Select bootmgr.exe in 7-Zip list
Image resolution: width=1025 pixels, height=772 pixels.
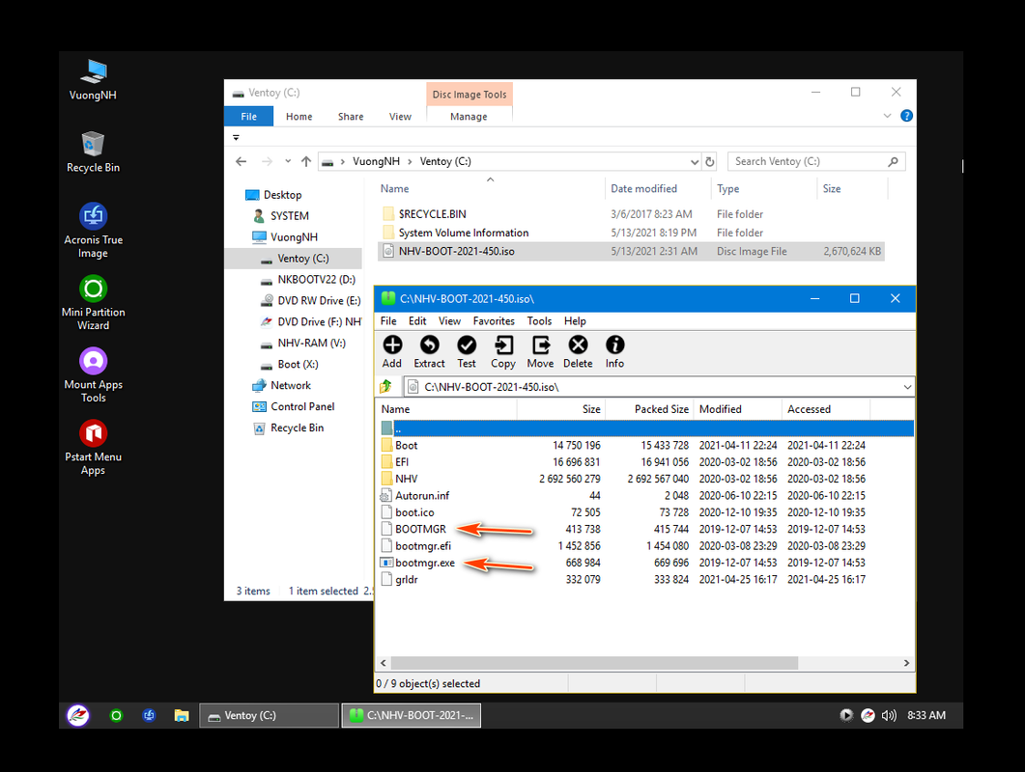pyautogui.click(x=424, y=563)
